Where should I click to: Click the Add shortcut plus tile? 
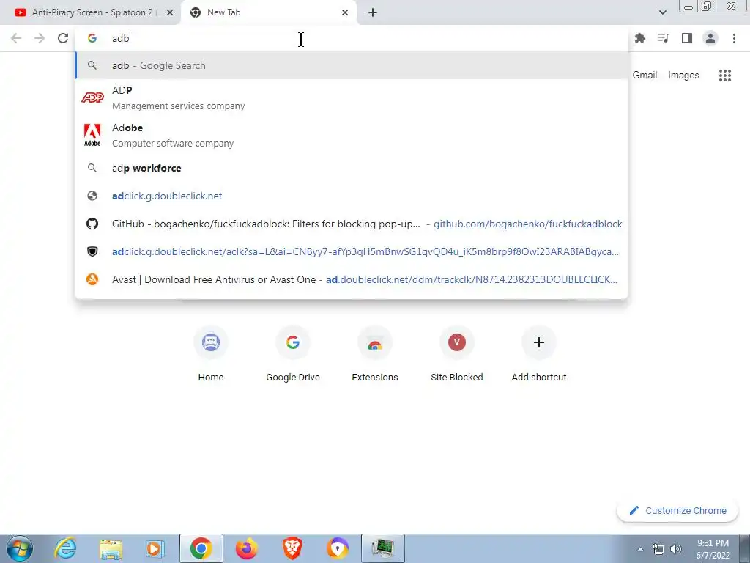point(539,354)
